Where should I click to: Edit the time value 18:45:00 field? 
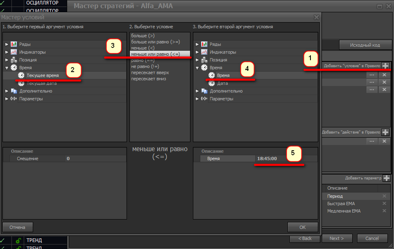[x=285, y=158]
